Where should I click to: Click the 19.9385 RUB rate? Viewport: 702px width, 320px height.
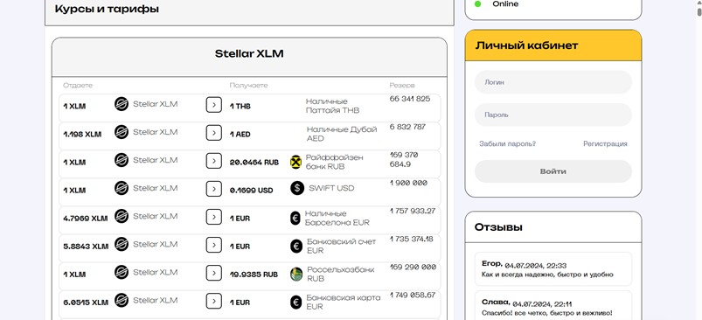(x=254, y=275)
